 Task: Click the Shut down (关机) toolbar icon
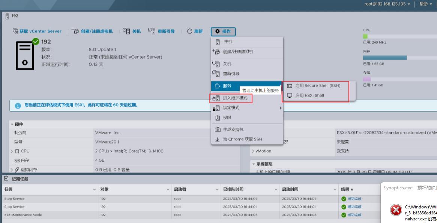click(126, 31)
